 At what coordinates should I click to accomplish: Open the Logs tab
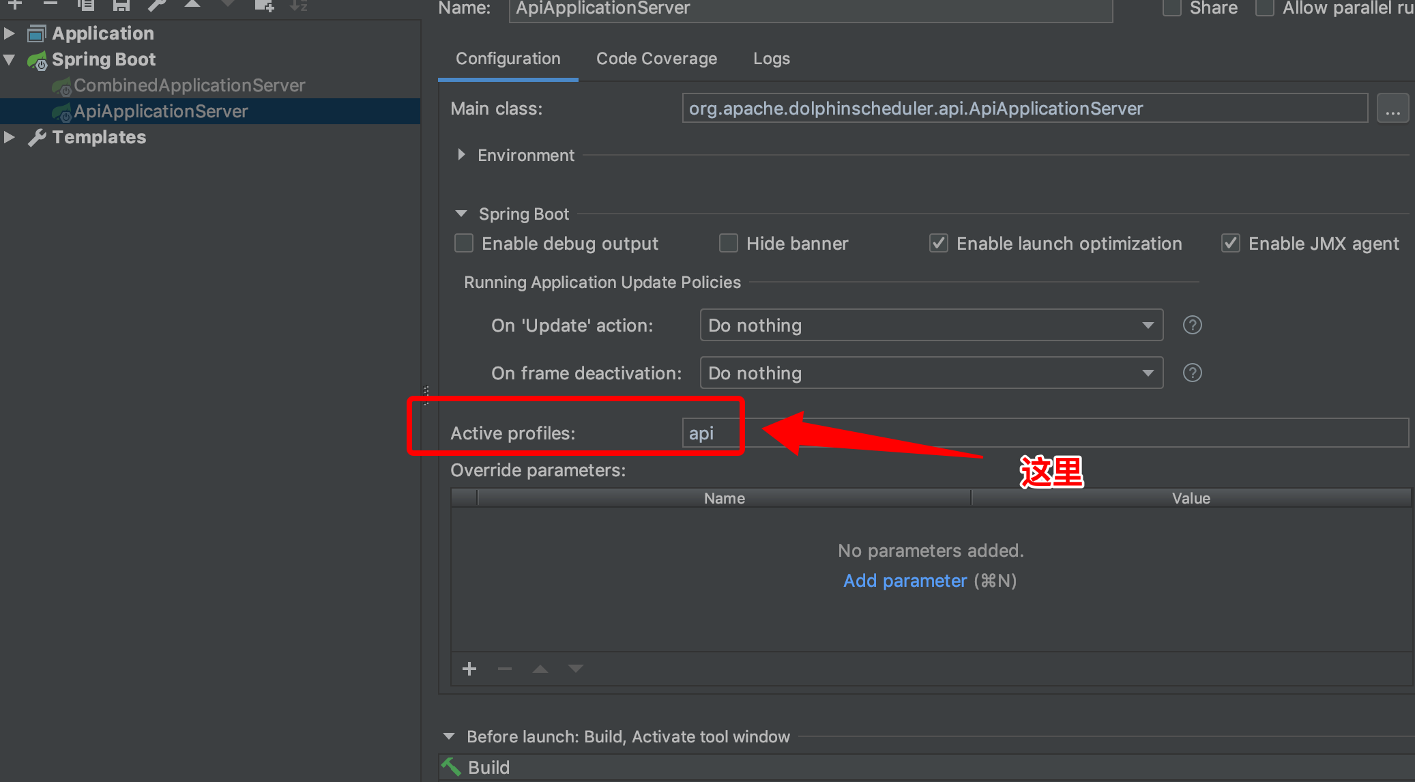[x=771, y=59]
